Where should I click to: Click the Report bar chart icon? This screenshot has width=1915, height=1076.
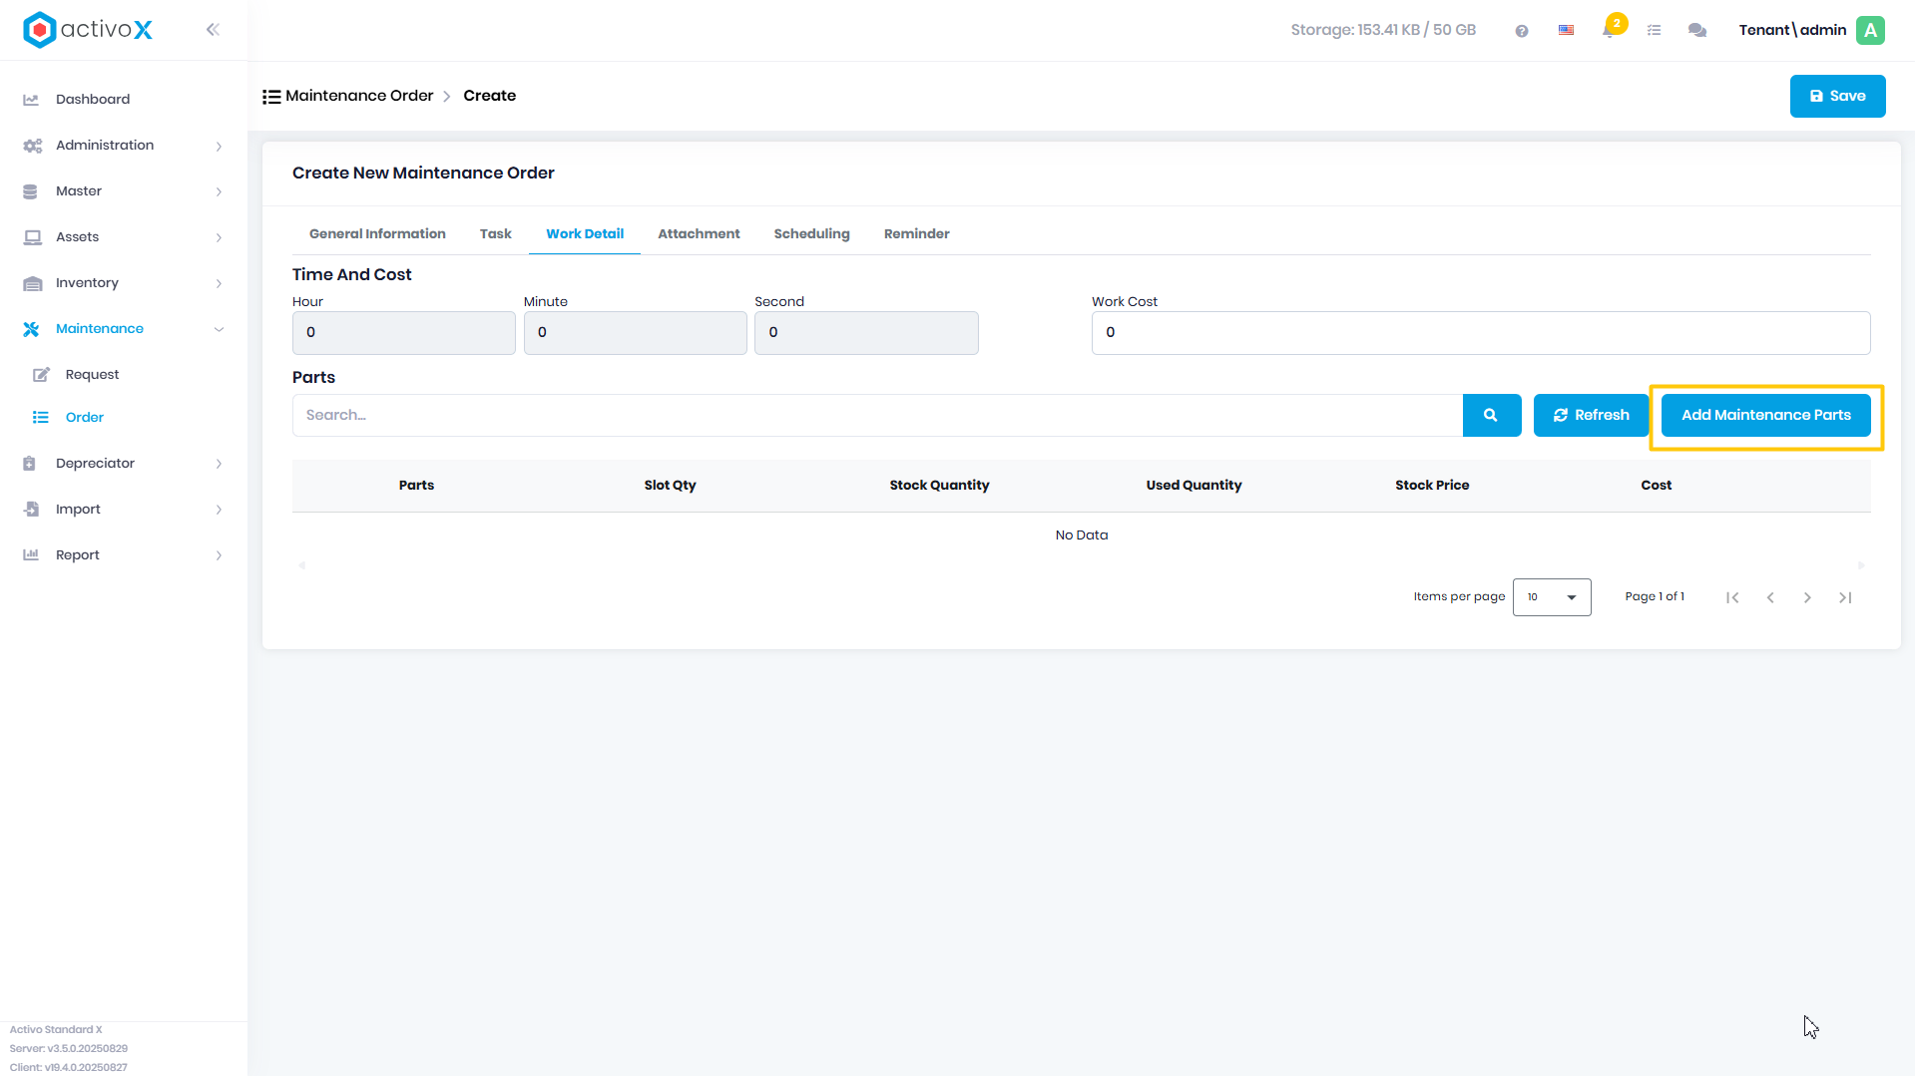pyautogui.click(x=31, y=555)
